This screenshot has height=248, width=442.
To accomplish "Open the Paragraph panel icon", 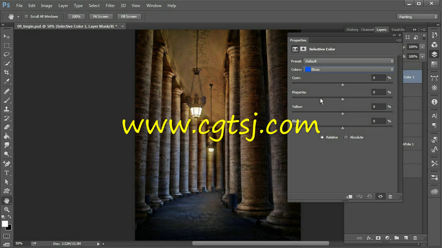I will coord(434,126).
